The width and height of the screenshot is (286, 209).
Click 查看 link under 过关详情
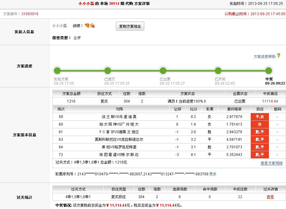click(270, 197)
